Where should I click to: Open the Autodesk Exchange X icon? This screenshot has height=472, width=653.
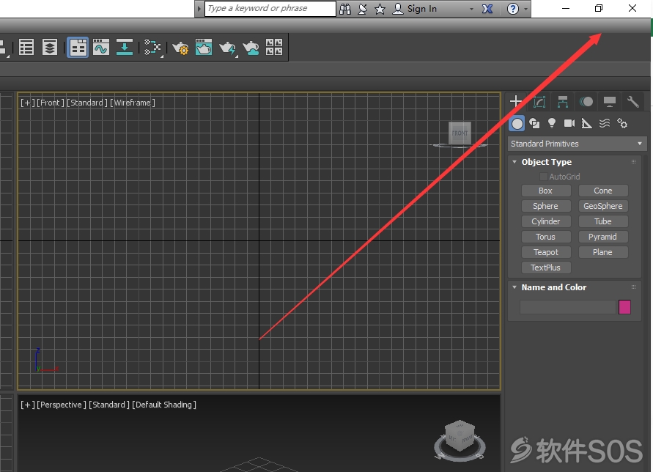tap(487, 9)
